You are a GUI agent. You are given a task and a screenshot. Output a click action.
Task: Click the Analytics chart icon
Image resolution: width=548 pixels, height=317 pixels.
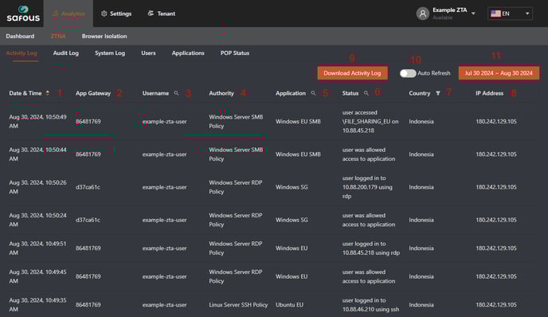coord(55,14)
